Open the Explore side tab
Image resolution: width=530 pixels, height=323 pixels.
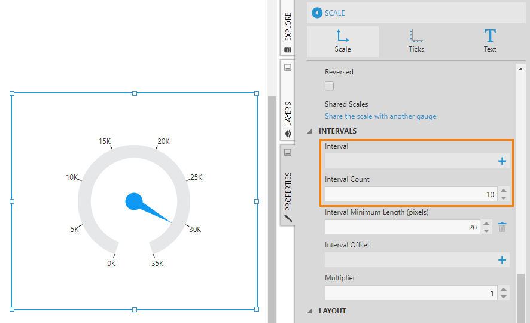pos(288,29)
